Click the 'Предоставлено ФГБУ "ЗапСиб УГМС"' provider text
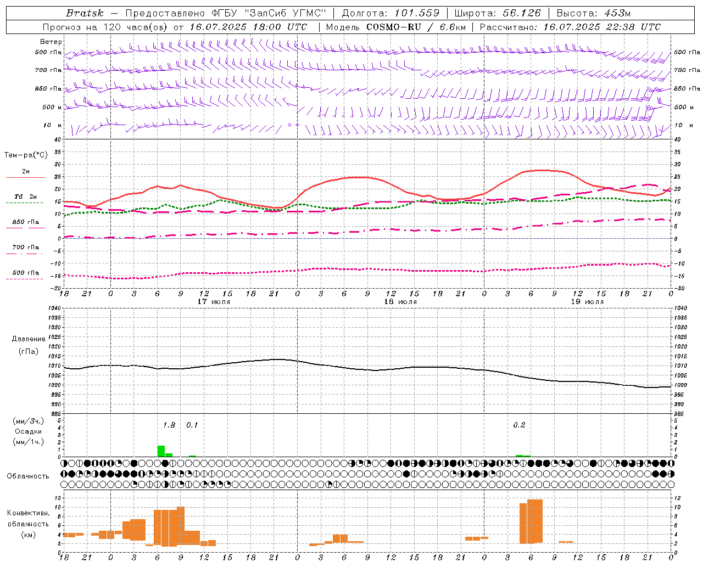 click(x=226, y=13)
